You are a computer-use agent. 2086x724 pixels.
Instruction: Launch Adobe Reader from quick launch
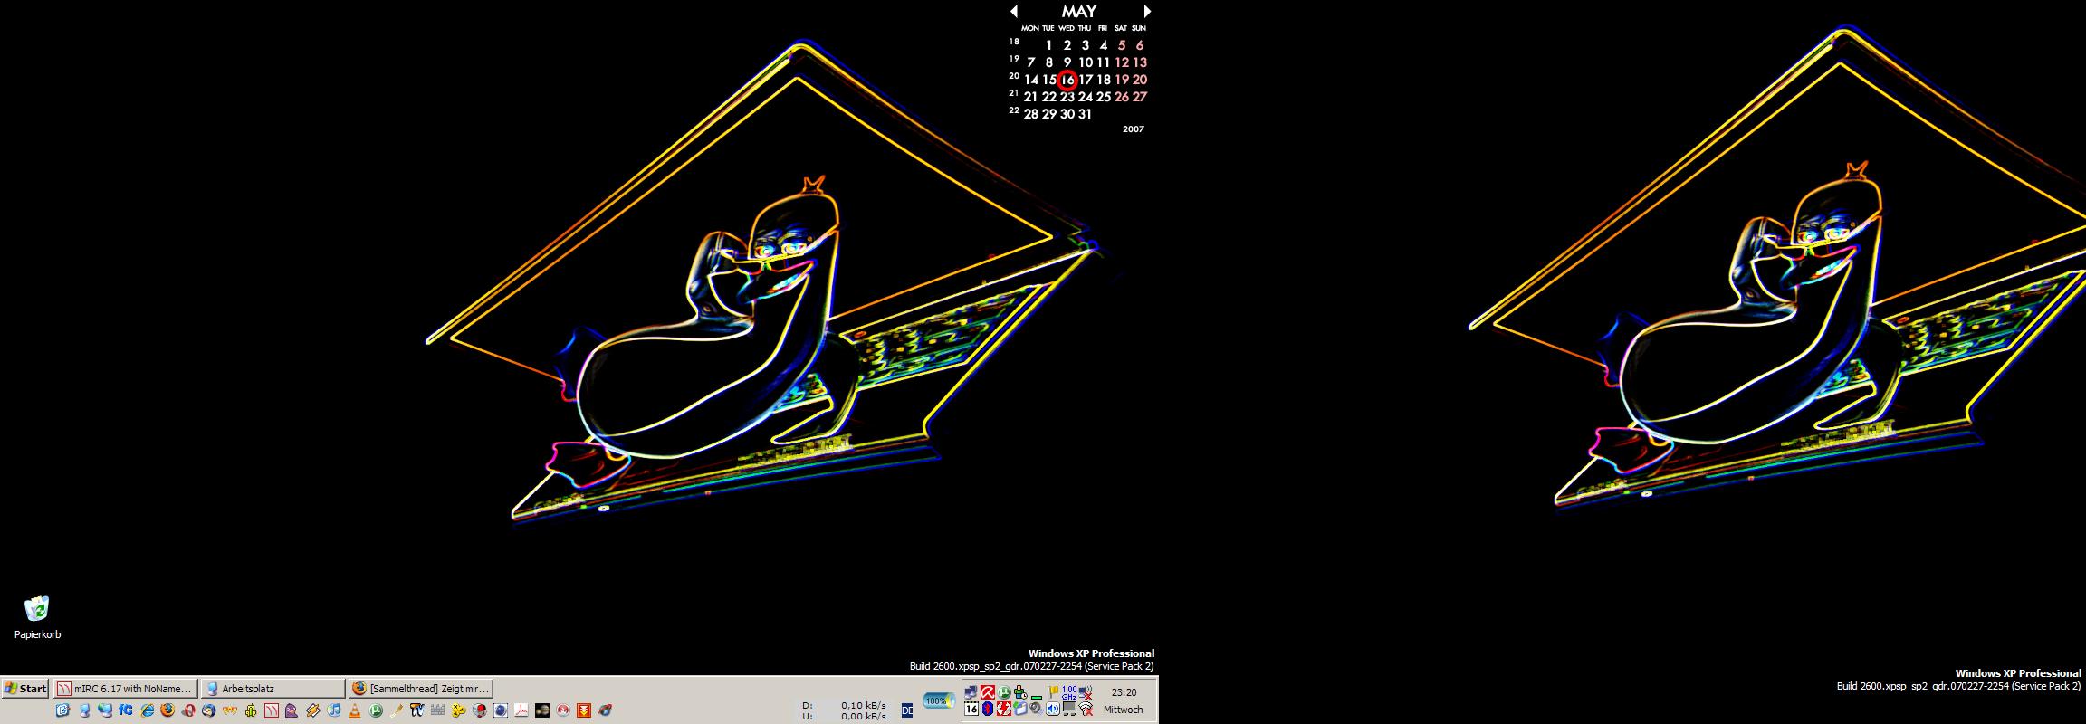coord(521,710)
